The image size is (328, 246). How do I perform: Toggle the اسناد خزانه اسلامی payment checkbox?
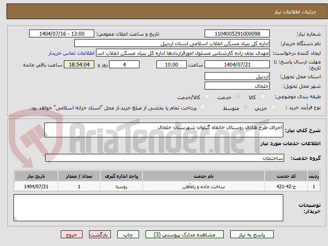click(202, 107)
